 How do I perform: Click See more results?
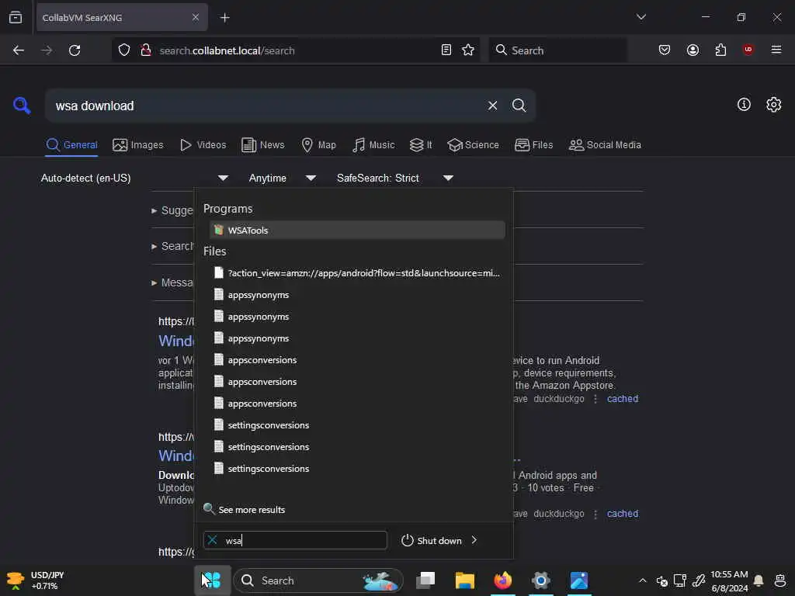coord(245,509)
